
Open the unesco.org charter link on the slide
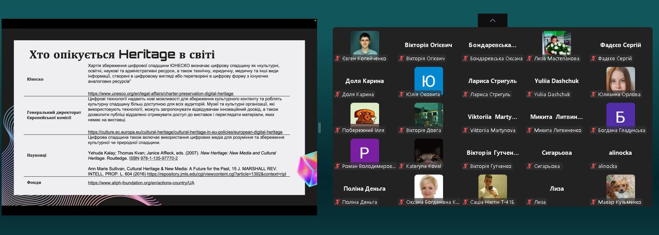click(x=160, y=93)
